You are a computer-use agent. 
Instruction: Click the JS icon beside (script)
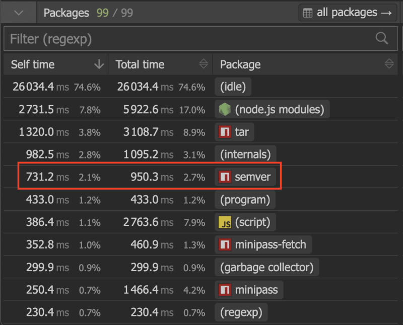pyautogui.click(x=225, y=222)
